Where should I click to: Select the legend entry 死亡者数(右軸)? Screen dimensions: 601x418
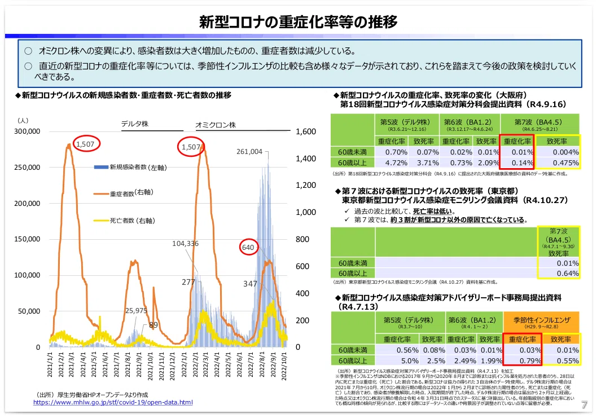pos(125,221)
